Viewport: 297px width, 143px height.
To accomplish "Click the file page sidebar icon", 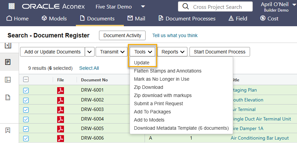I will [8, 97].
